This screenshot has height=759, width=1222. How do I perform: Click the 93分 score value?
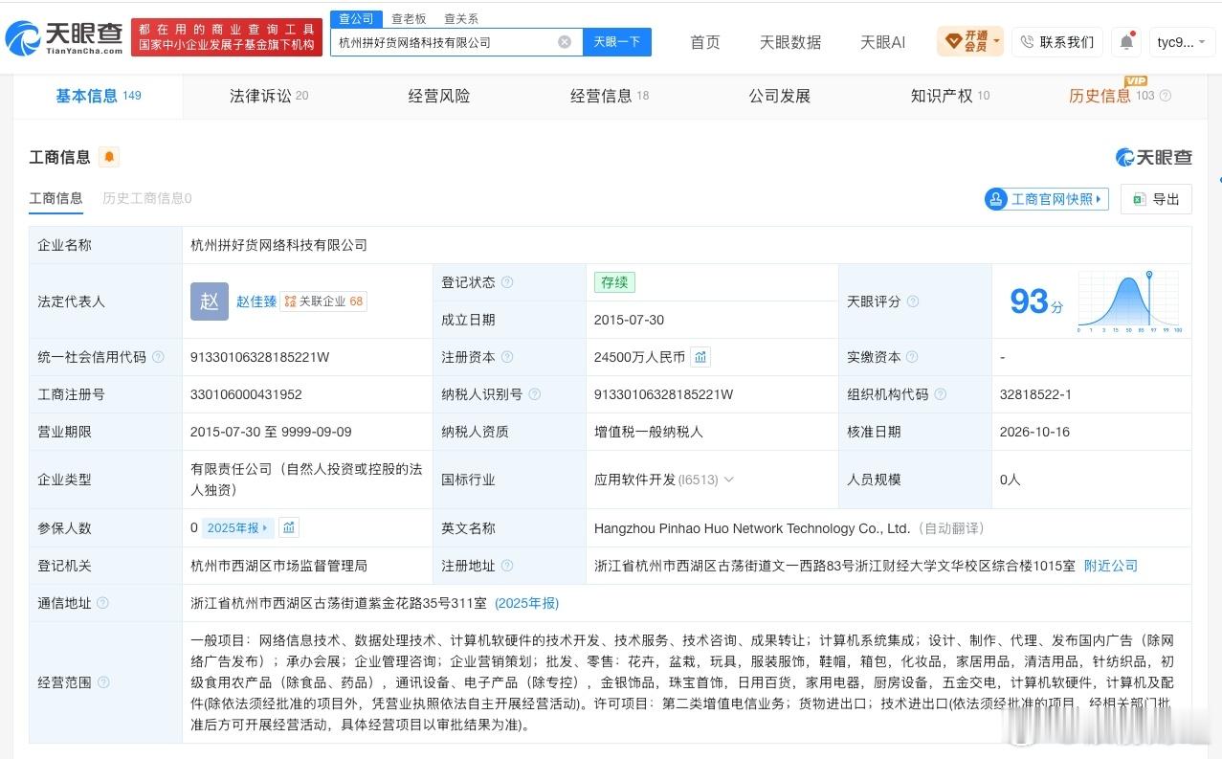coord(1036,301)
